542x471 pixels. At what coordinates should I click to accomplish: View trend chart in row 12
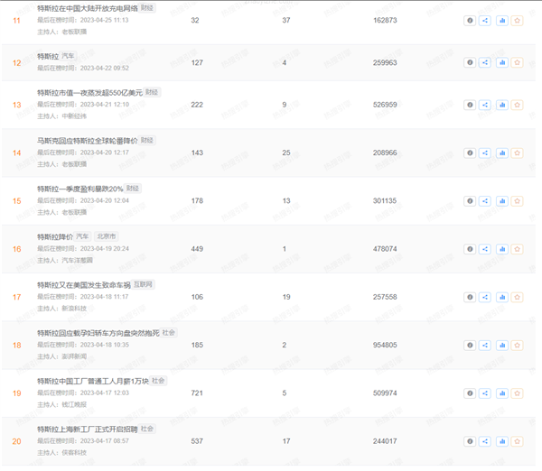tap(502, 62)
